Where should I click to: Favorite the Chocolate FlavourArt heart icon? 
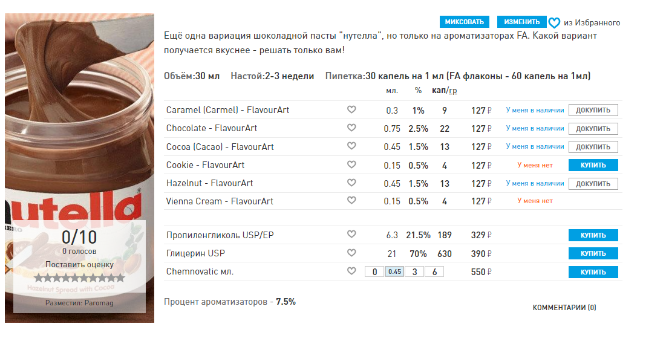coord(351,128)
